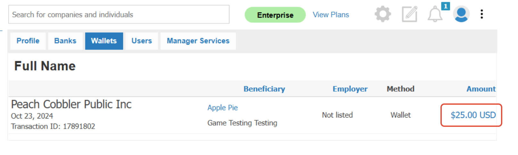Sort by the Beneficiary column header
518x155 pixels.
pos(264,89)
